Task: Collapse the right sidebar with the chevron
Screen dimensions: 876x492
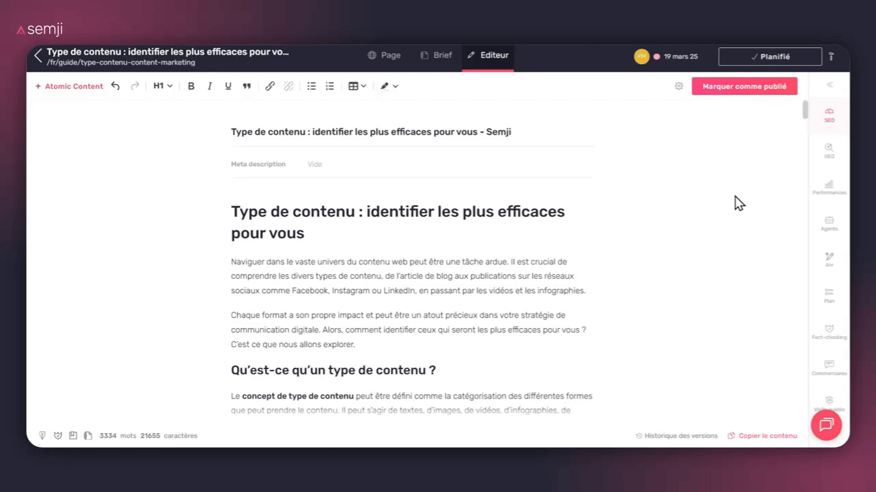Action: (829, 84)
